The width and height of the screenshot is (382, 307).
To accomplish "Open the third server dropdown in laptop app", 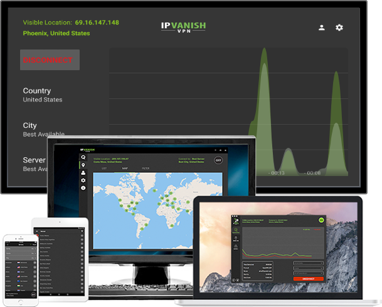I will coord(309,273).
